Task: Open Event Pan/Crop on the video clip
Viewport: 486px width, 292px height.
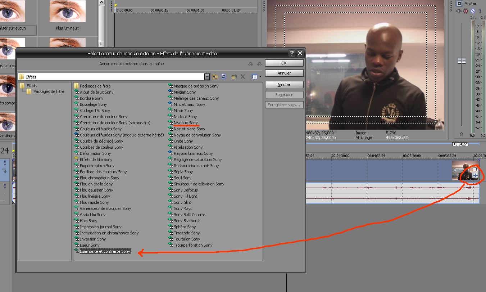Action: coord(475,169)
